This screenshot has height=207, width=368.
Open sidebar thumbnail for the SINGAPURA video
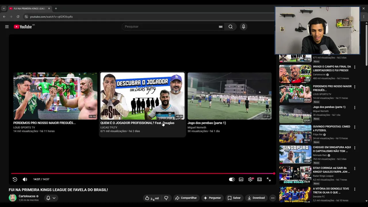(295, 155)
